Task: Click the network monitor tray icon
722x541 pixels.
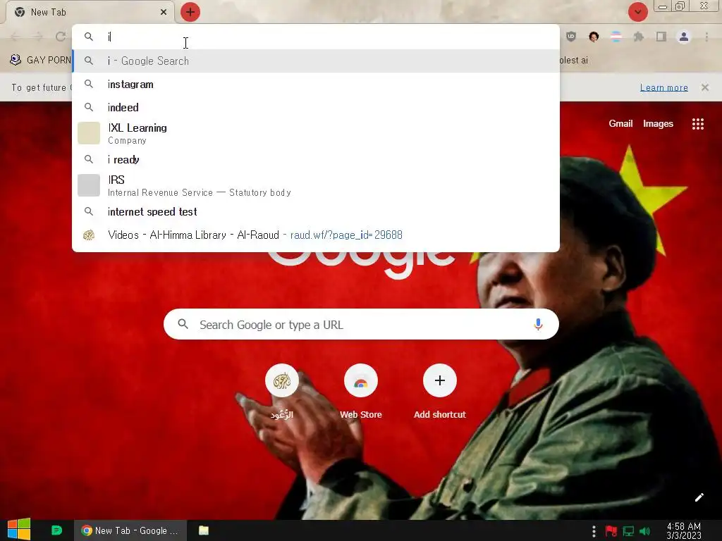Action: point(628,531)
